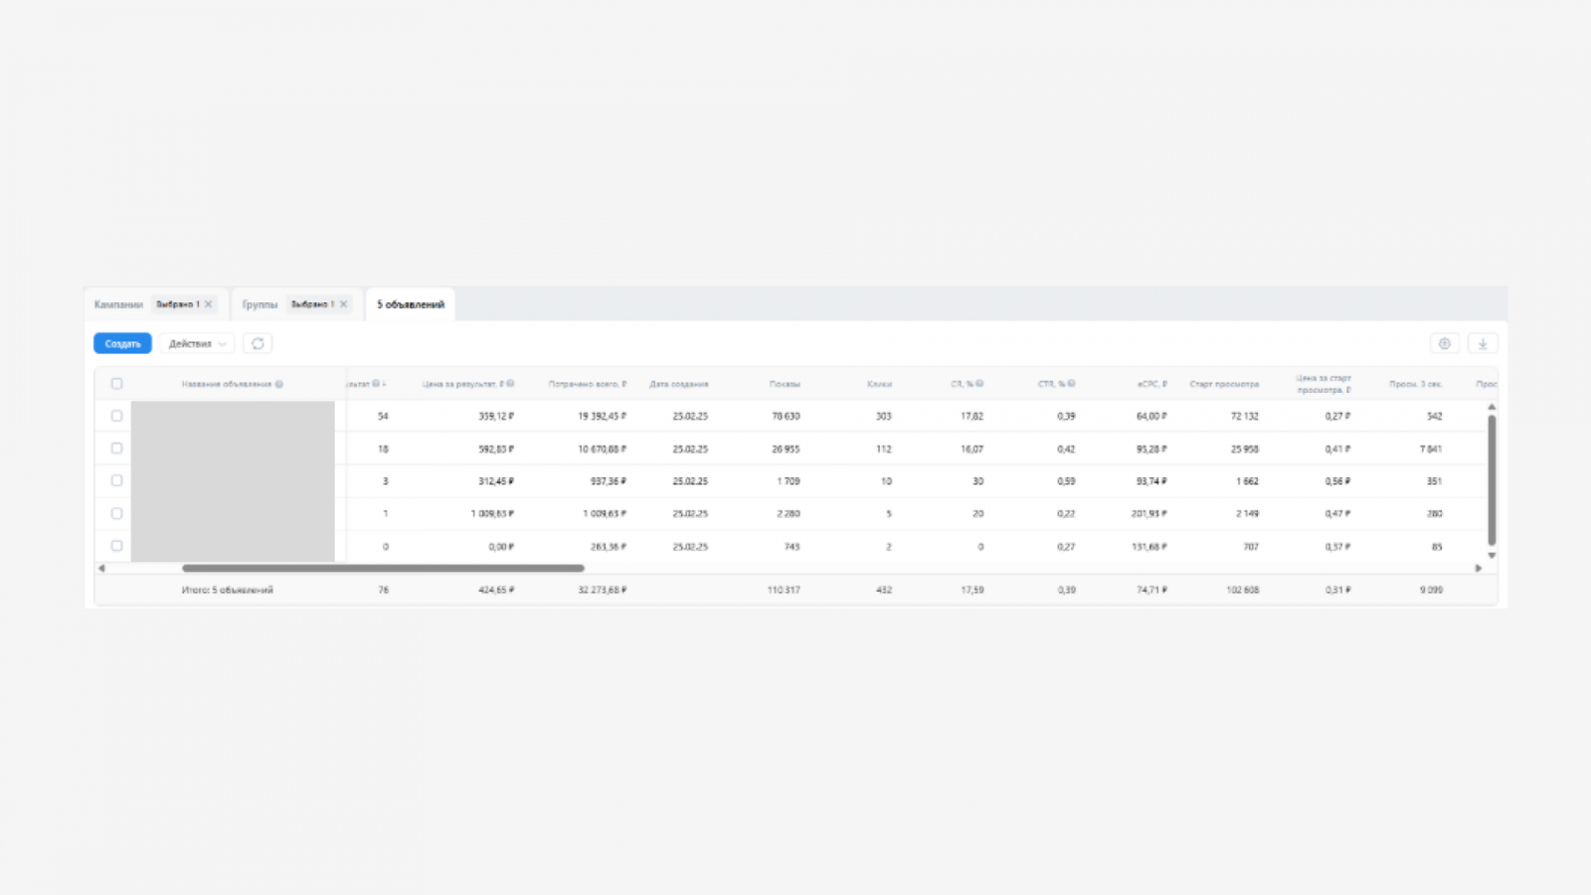The width and height of the screenshot is (1591, 895).
Task: Click the horizontal scrollbar thumb under the table
Action: click(x=383, y=569)
